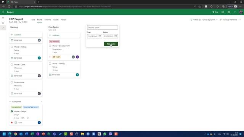Select the ERP Project browser tab
244x137 pixels.
pos(21,2)
